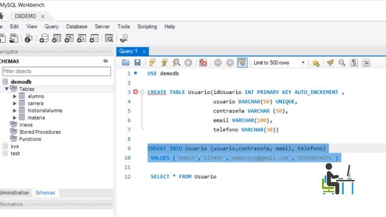Go to the MySQL Workbench home tab icon
The image size is (386, 217).
(x=1, y=16)
